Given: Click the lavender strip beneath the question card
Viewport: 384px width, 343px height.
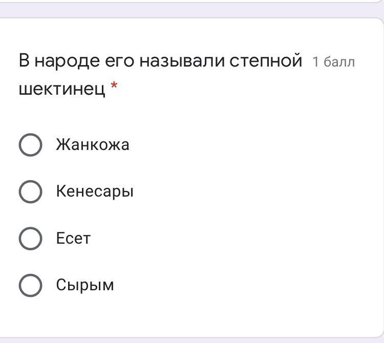Looking at the screenshot, I should (x=191, y=340).
